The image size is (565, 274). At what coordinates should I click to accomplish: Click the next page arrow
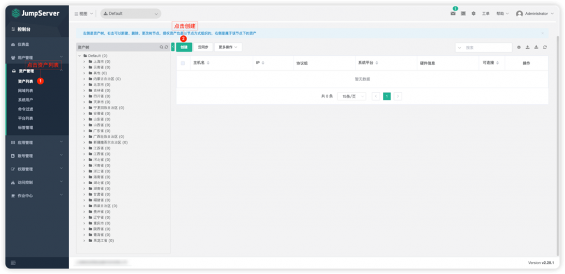tap(398, 96)
